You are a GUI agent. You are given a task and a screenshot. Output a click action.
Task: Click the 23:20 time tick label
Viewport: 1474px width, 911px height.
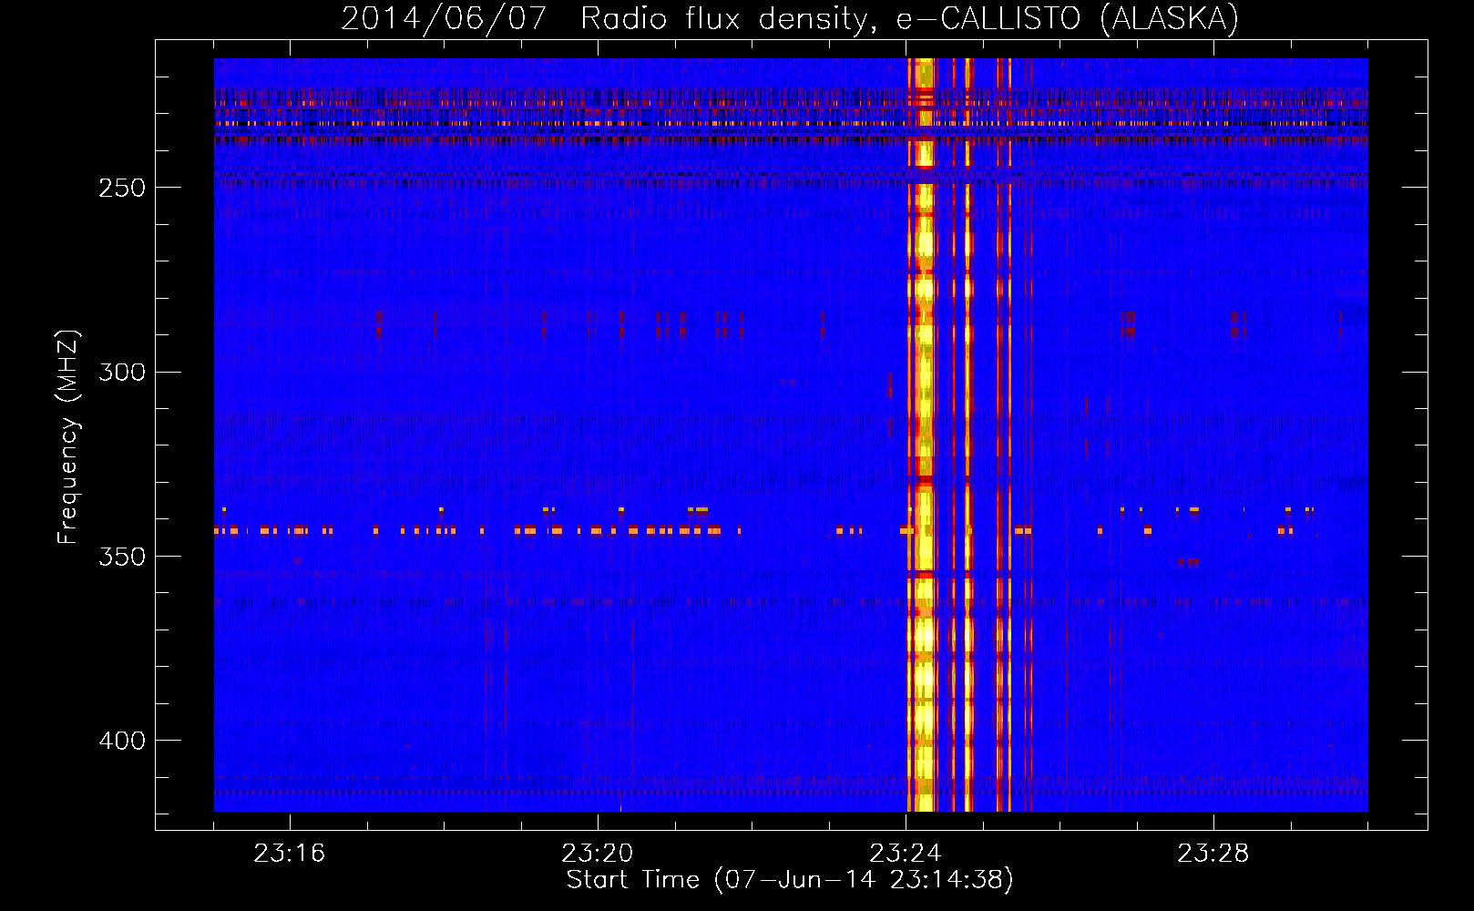pyautogui.click(x=597, y=854)
